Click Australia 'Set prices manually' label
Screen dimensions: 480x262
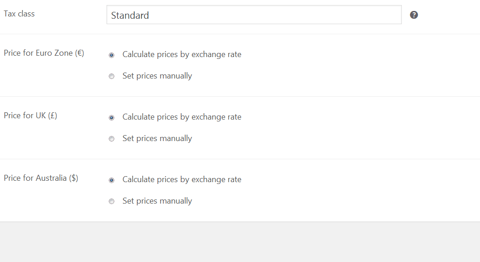[x=157, y=201]
